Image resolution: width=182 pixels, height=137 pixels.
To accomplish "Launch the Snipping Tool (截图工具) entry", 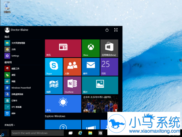I will pyautogui.click(x=12, y=68).
